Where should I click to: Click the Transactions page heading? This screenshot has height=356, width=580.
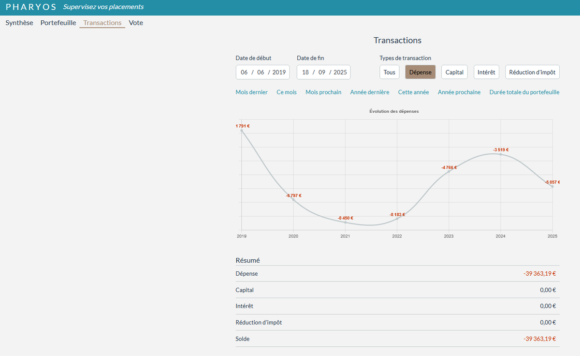pyautogui.click(x=397, y=41)
